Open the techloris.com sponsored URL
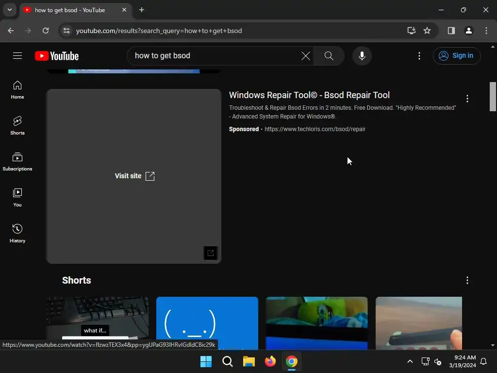The height and width of the screenshot is (373, 497). pos(315,129)
